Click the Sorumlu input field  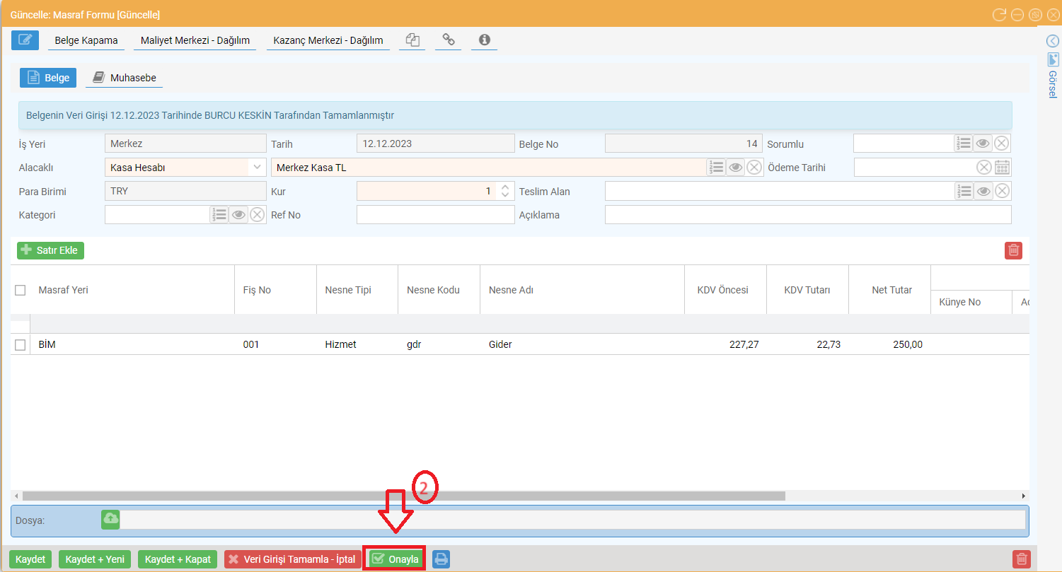coord(904,144)
